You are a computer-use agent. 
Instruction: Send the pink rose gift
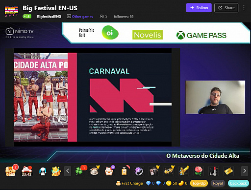[x=199, y=171]
